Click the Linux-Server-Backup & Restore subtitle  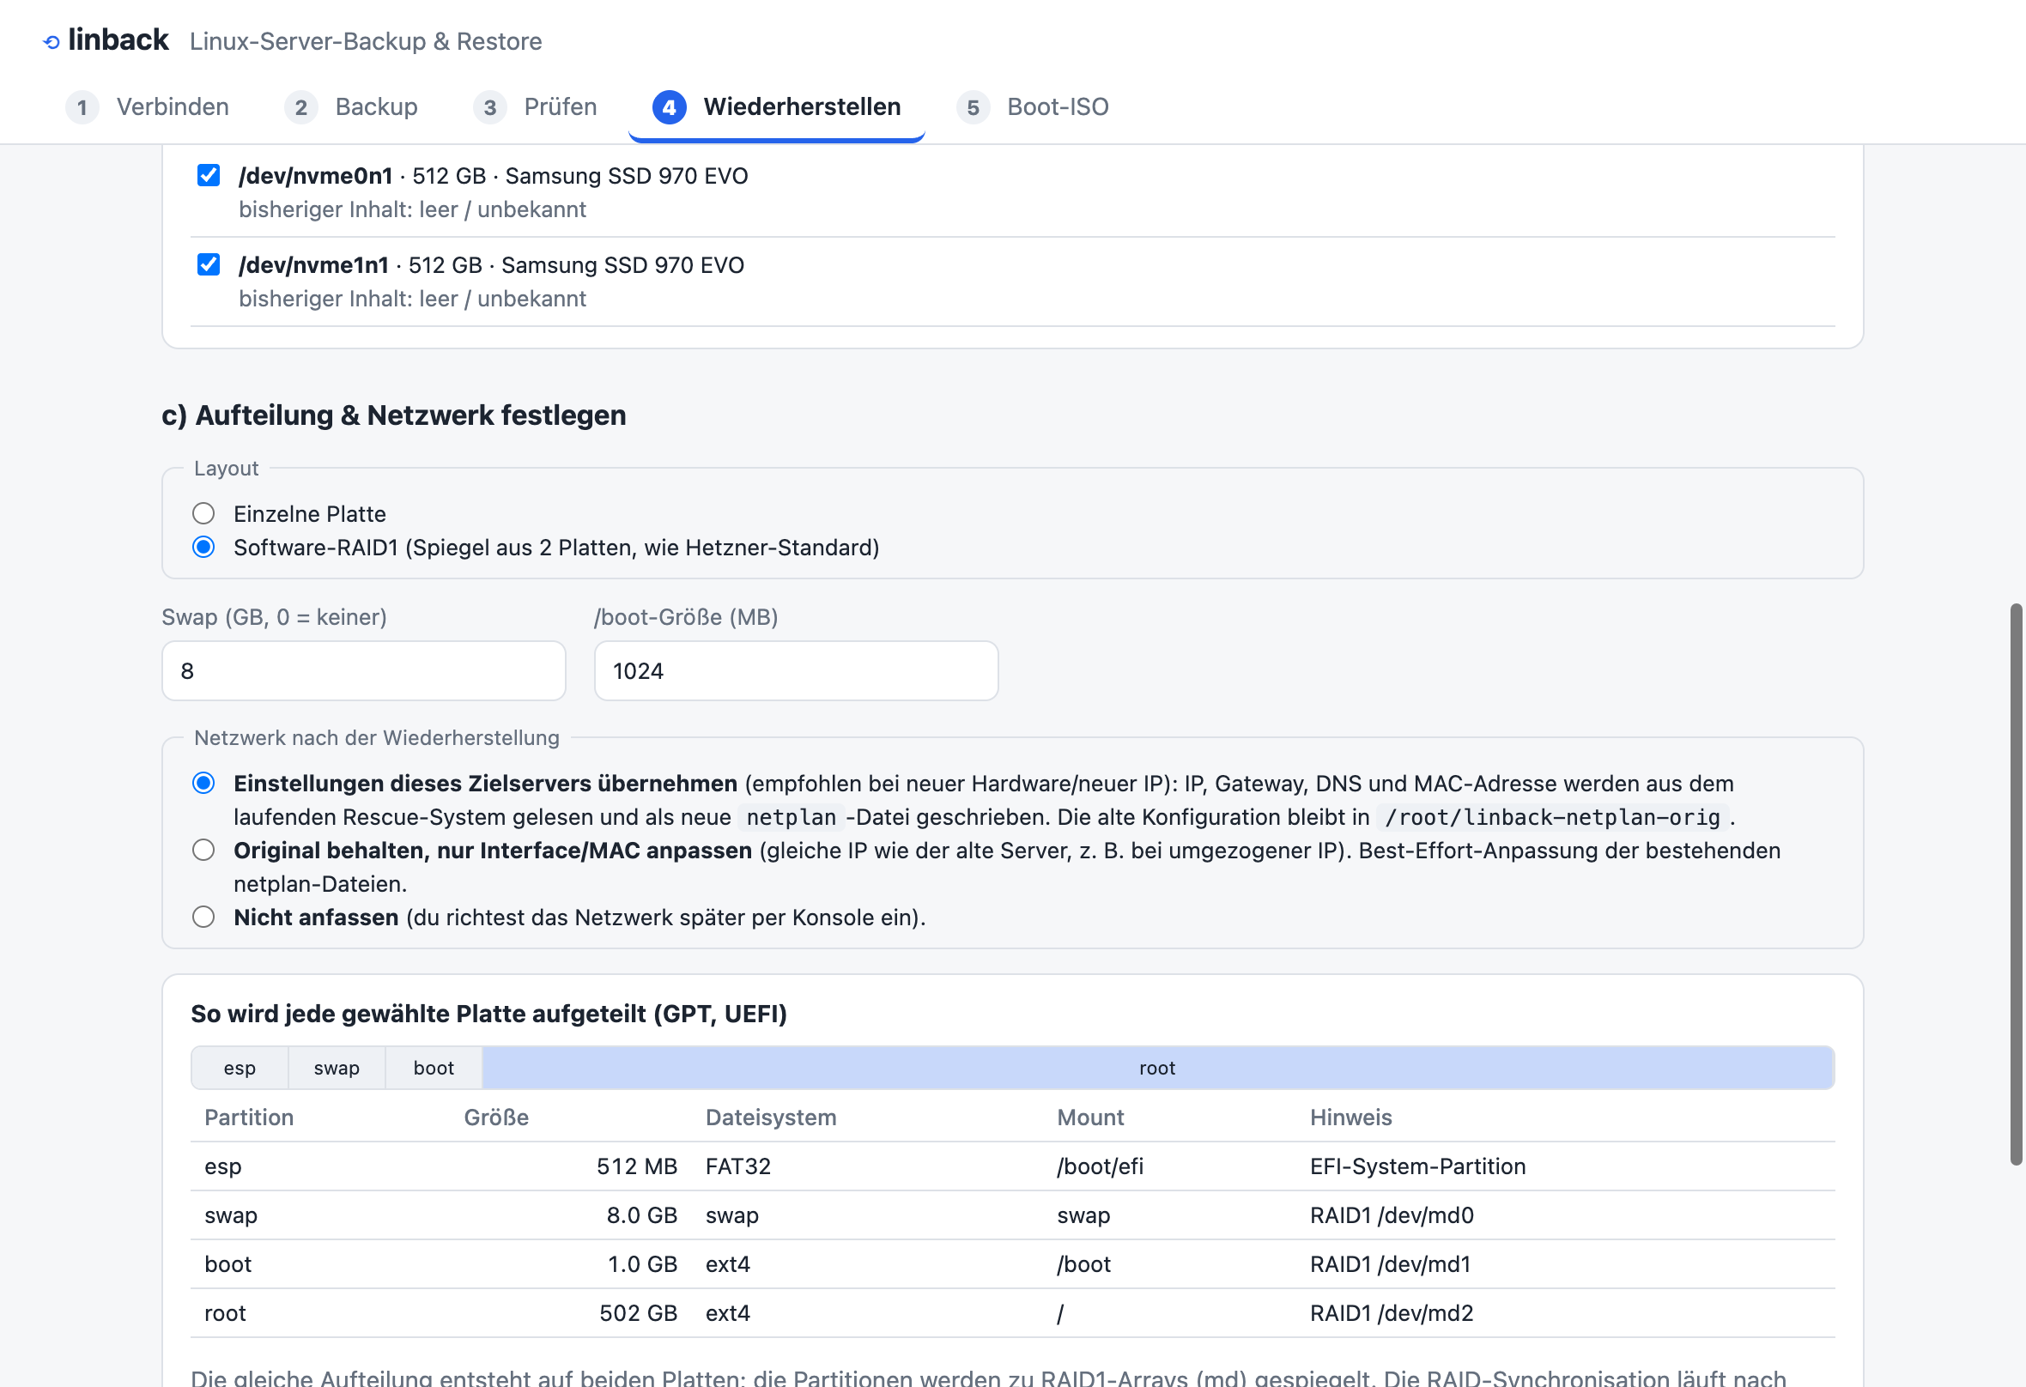pos(365,41)
